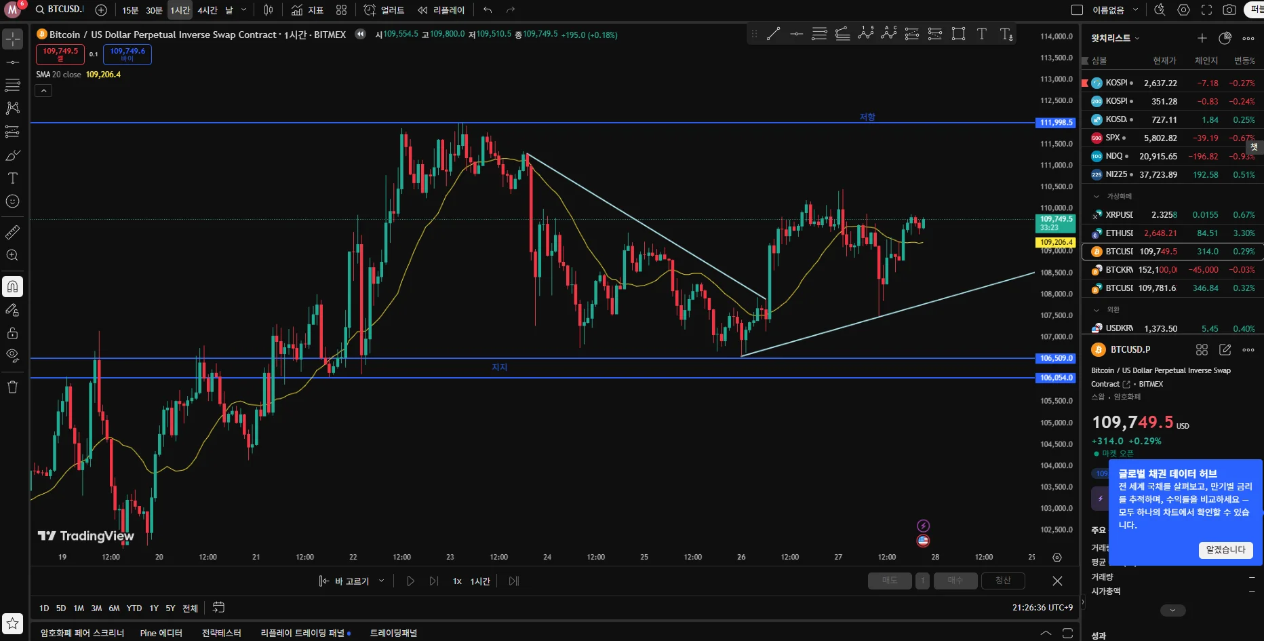Open layout name dropdown arrow

click(1136, 10)
